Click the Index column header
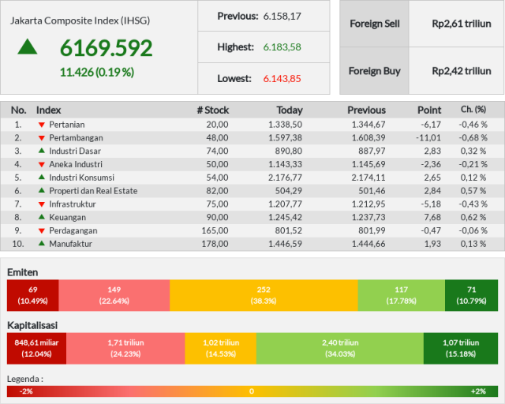The width and height of the screenshot is (505, 404). [49, 110]
